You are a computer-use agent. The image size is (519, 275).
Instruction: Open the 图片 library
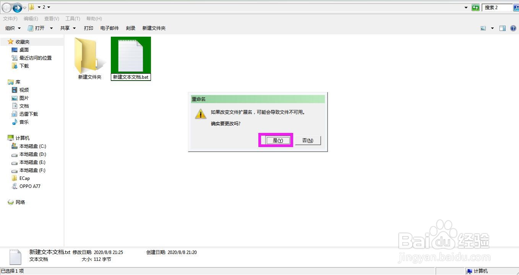click(24, 98)
